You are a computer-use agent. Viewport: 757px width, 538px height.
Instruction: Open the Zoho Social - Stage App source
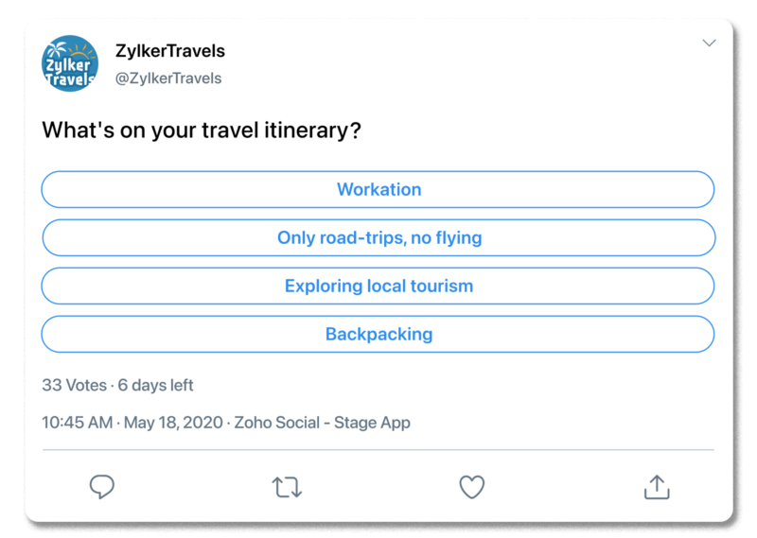323,423
